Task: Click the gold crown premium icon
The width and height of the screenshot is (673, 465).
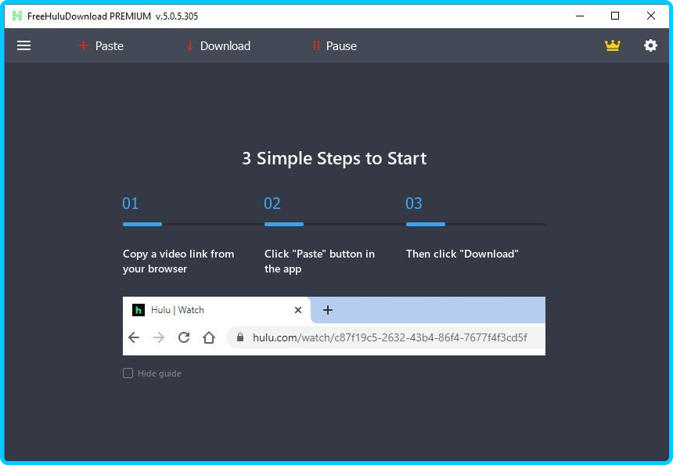Action: pos(613,45)
